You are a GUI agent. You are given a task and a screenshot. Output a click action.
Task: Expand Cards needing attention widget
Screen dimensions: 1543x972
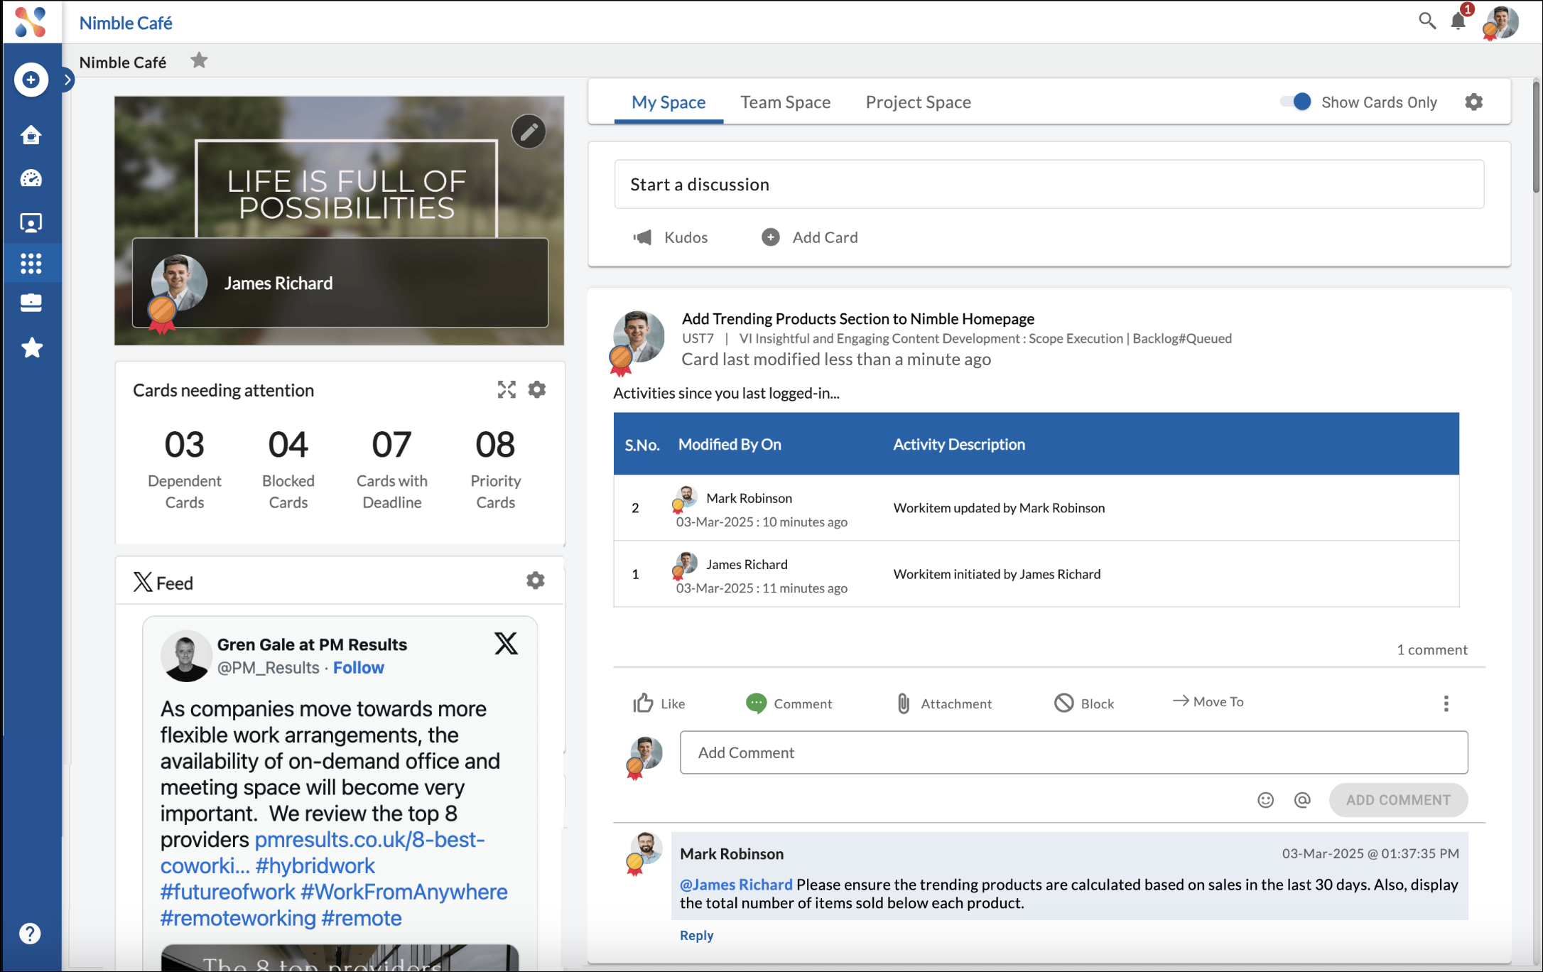[x=507, y=389]
